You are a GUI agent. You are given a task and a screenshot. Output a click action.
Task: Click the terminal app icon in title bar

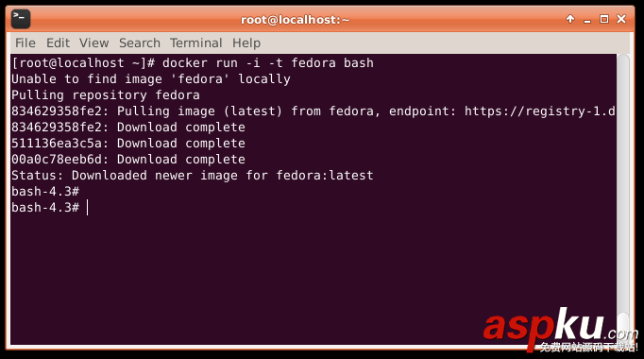coord(21,19)
